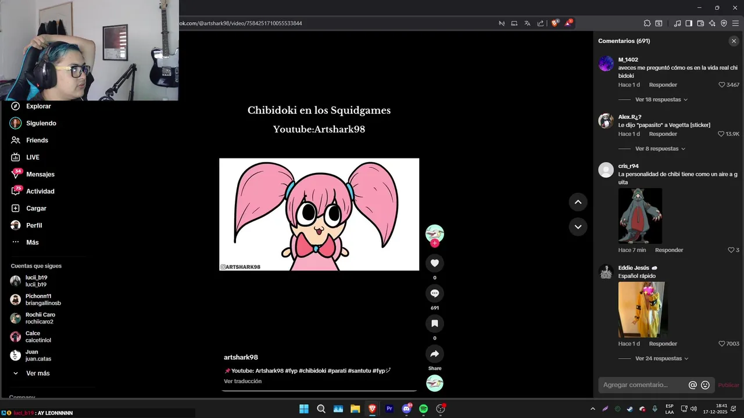
Task: Click the comment bubble icon
Action: click(434, 293)
